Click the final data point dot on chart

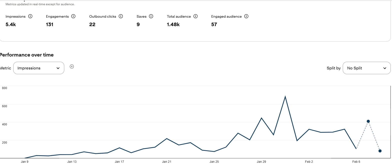[380, 151]
